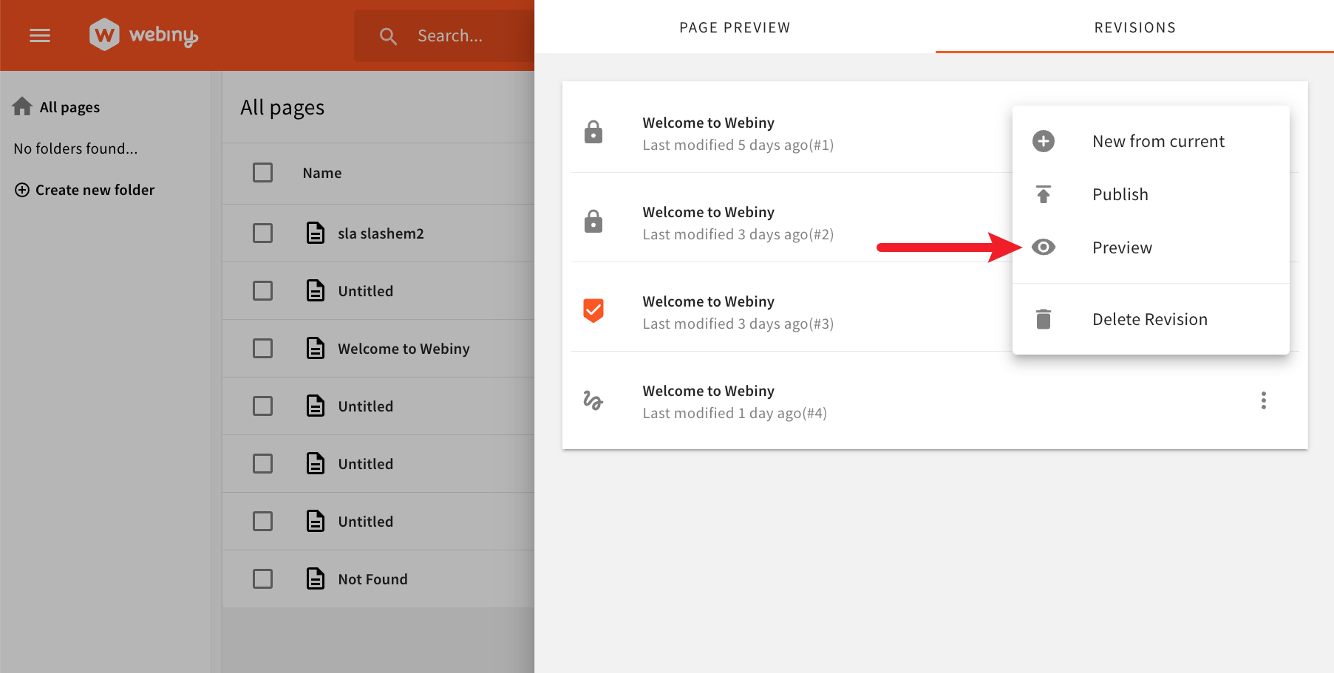Select the REVISIONS tab

click(1134, 27)
